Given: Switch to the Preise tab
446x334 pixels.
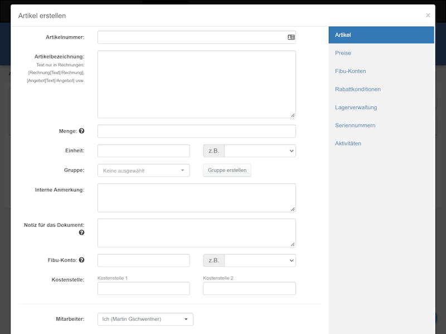Looking at the screenshot, I should pyautogui.click(x=343, y=53).
